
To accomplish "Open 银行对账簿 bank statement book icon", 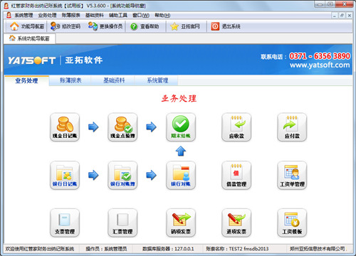I will click(x=122, y=176).
